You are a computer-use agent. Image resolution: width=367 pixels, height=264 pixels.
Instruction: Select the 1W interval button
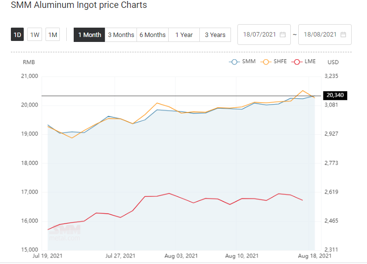35,35
